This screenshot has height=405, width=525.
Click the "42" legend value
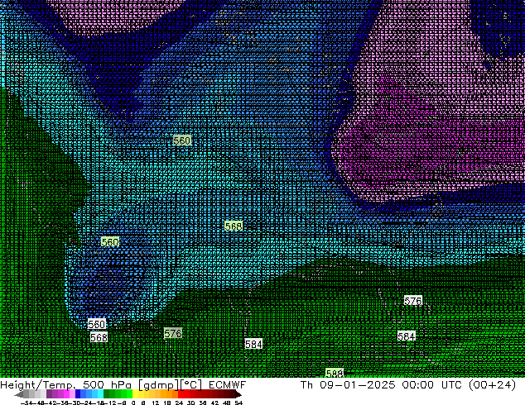[214, 403]
